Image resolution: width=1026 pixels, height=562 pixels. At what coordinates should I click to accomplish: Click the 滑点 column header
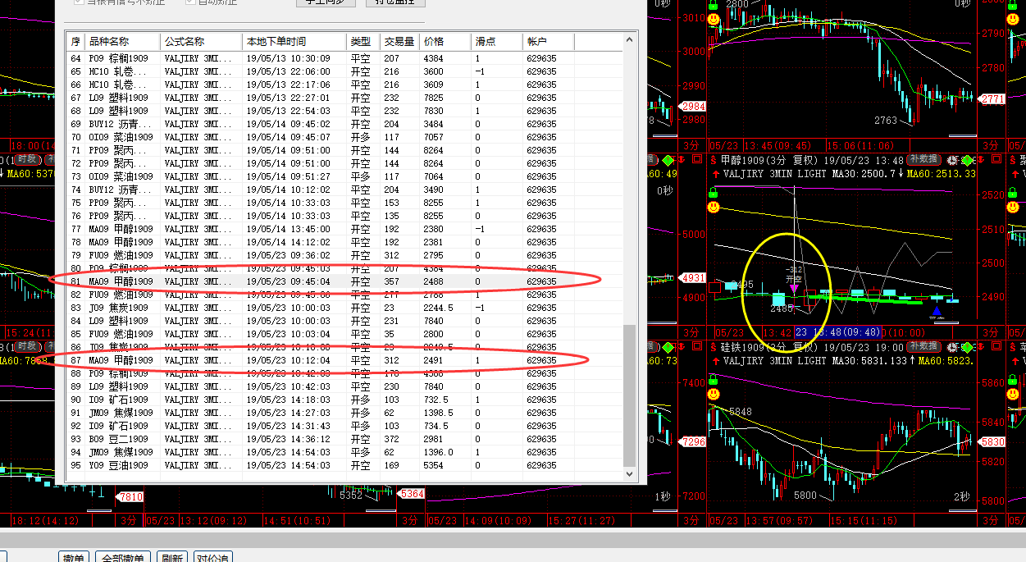tap(497, 42)
